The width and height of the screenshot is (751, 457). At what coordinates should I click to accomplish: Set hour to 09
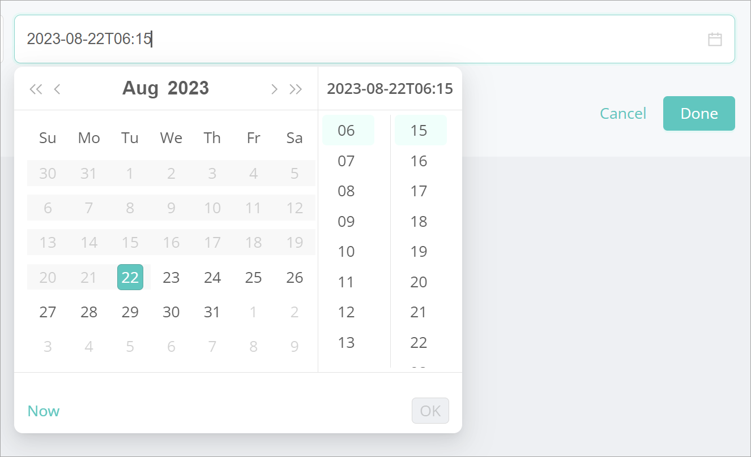[x=346, y=221]
